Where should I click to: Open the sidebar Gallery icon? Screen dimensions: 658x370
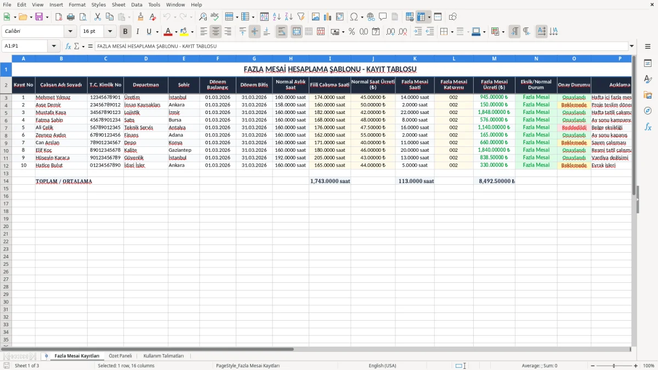648,95
